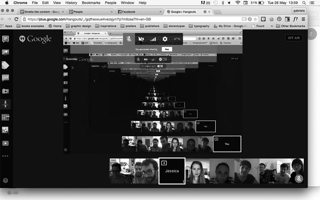Viewport: 320px width, 200px height.
Task: Click the Pinterest extension icon in Chrome
Action: pos(279,19)
